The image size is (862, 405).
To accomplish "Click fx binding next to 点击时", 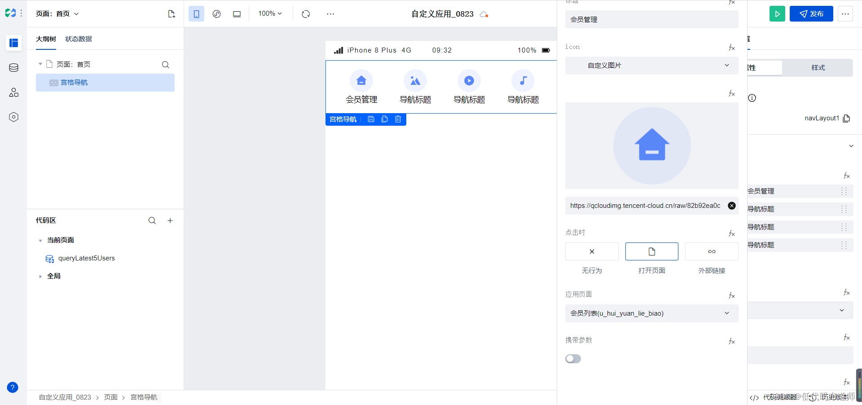I will [x=732, y=233].
